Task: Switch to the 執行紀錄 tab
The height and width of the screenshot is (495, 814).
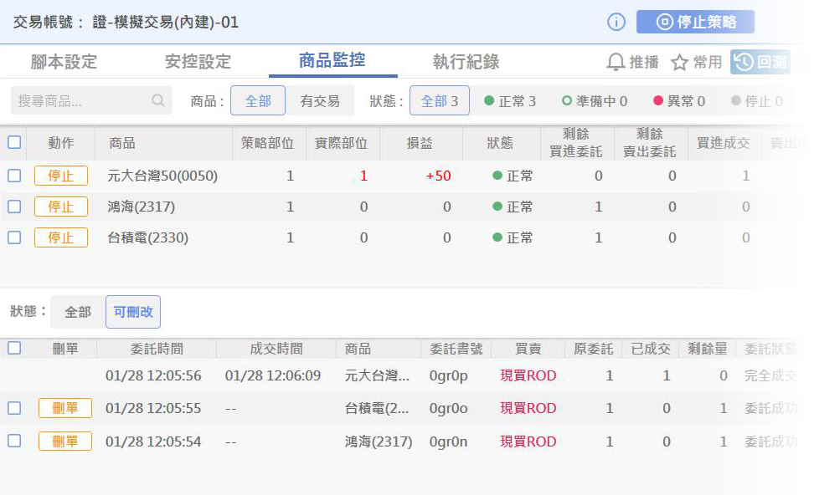Action: 466,62
